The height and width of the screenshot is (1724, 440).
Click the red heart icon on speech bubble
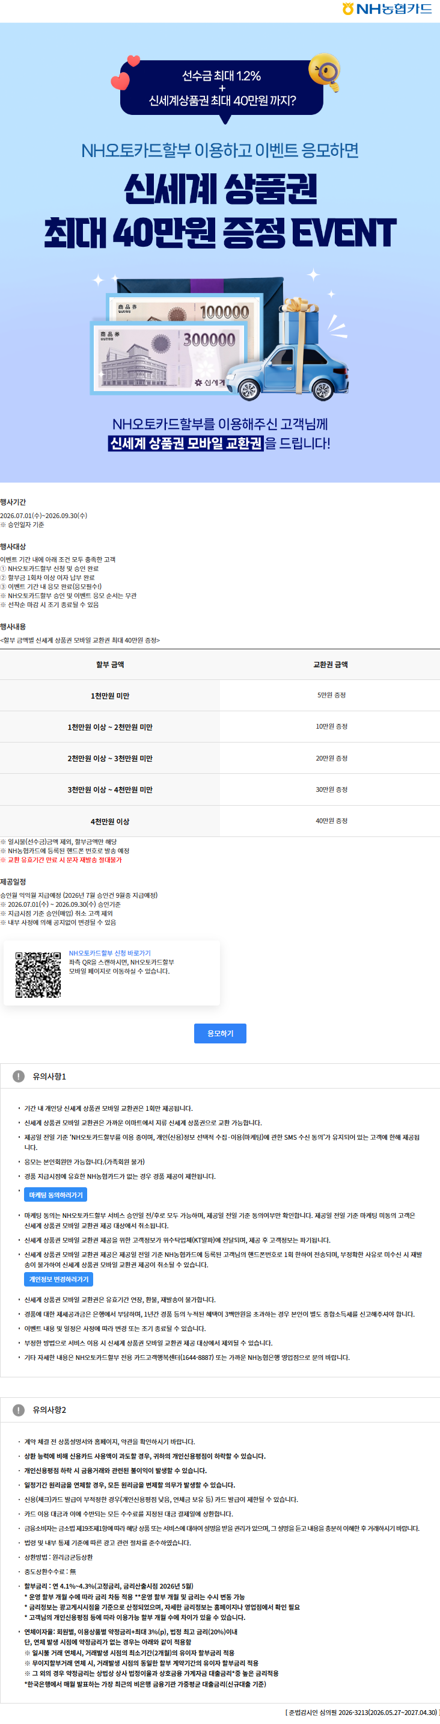click(120, 81)
